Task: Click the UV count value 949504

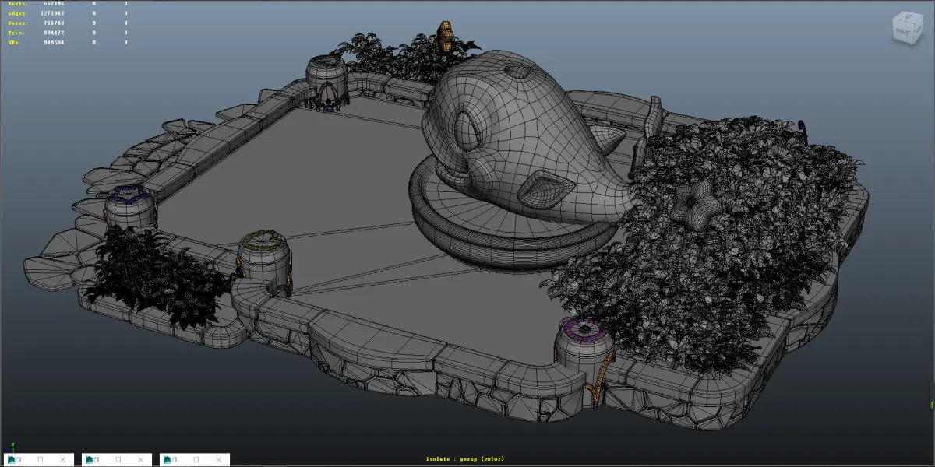Action: pos(54,42)
